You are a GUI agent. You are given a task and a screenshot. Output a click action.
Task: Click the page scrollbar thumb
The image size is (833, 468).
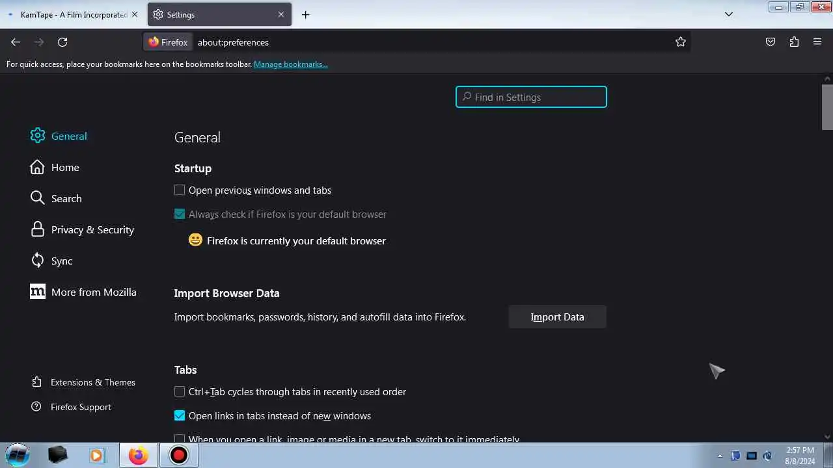[x=827, y=107]
